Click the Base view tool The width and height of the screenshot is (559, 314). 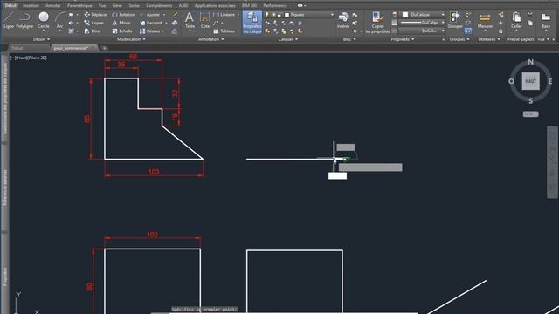[546, 20]
